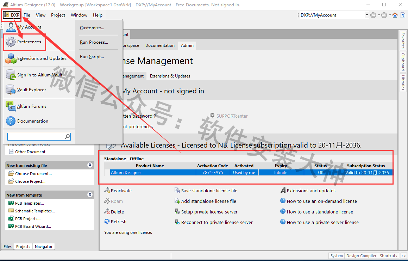Click Setup private license server link
408x261 pixels.
209,212
